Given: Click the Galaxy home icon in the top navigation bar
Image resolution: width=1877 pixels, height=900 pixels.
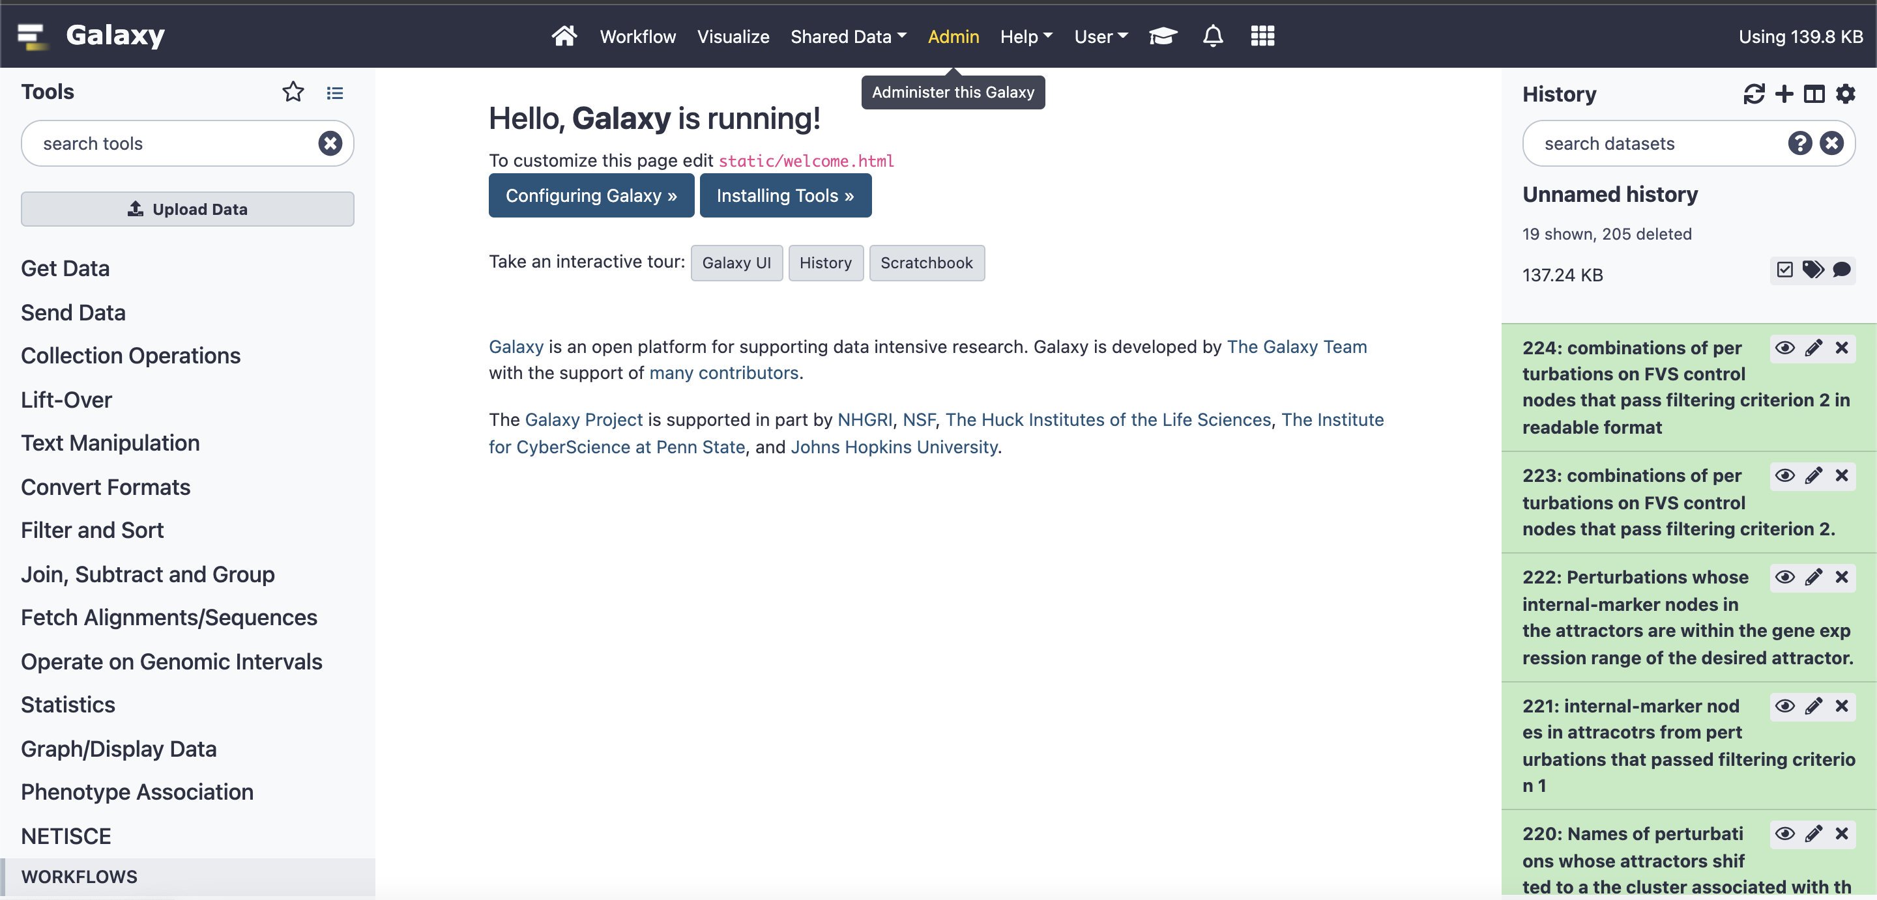Looking at the screenshot, I should [x=564, y=36].
